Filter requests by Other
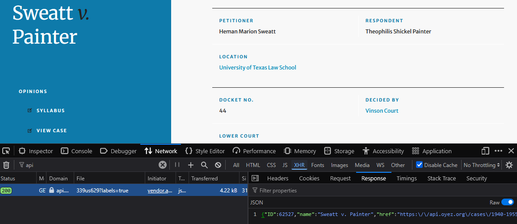This screenshot has width=517, height=224. pyautogui.click(x=398, y=165)
